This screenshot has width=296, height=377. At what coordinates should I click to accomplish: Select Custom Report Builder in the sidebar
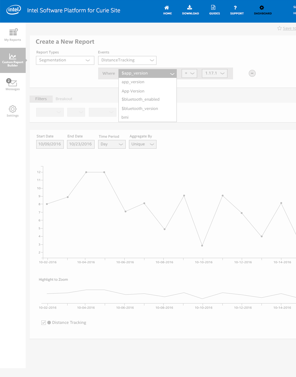(13, 60)
